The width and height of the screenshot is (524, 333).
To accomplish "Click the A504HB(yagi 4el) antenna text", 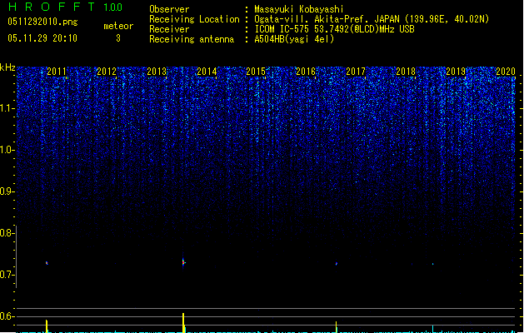I will coord(294,39).
